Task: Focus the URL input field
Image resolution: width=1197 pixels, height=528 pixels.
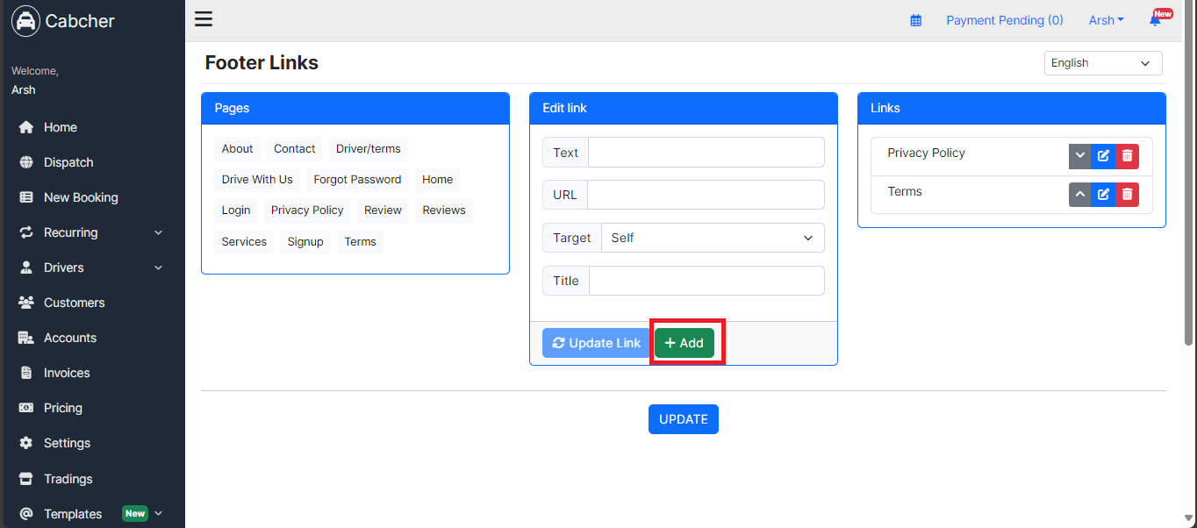Action: coord(706,195)
